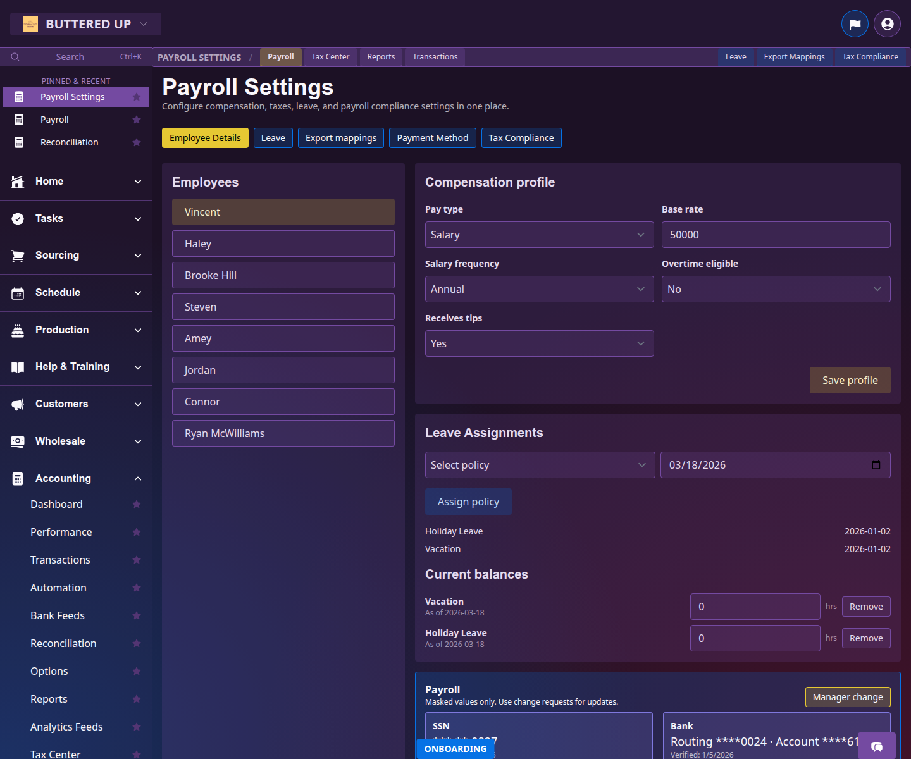Click the search magnifier icon
This screenshot has height=759, width=911.
coord(15,56)
